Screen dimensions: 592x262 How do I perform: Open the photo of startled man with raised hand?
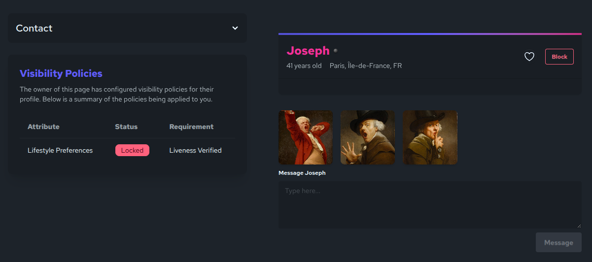368,137
